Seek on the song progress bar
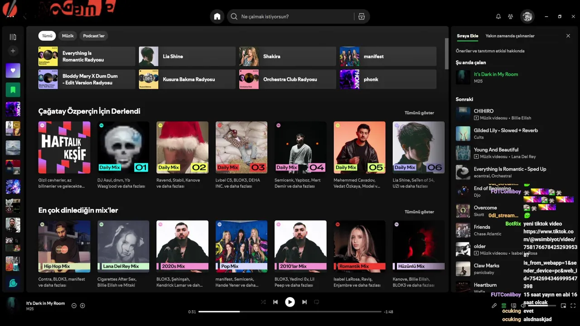This screenshot has height=326, width=580. 290,312
